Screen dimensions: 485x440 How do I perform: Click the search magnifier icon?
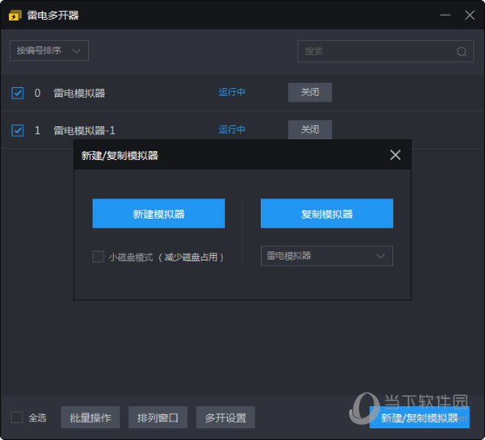pos(462,52)
